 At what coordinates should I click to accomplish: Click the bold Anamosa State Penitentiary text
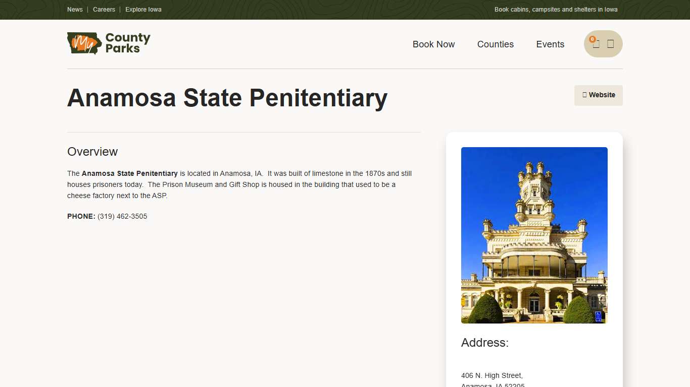129,173
